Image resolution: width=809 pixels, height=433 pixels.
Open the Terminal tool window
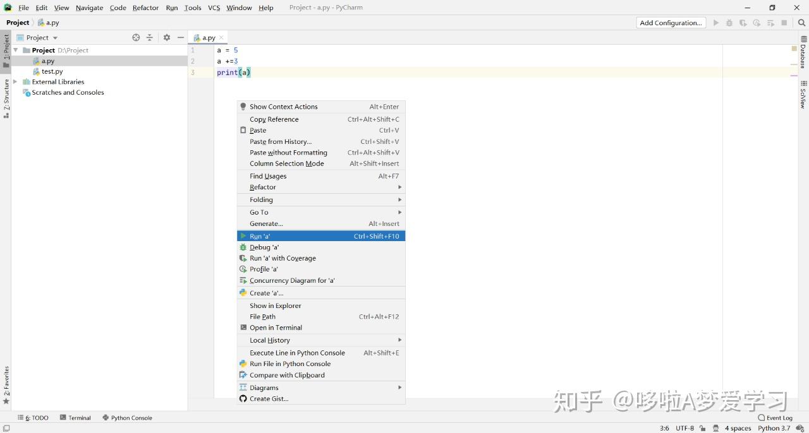(75, 418)
